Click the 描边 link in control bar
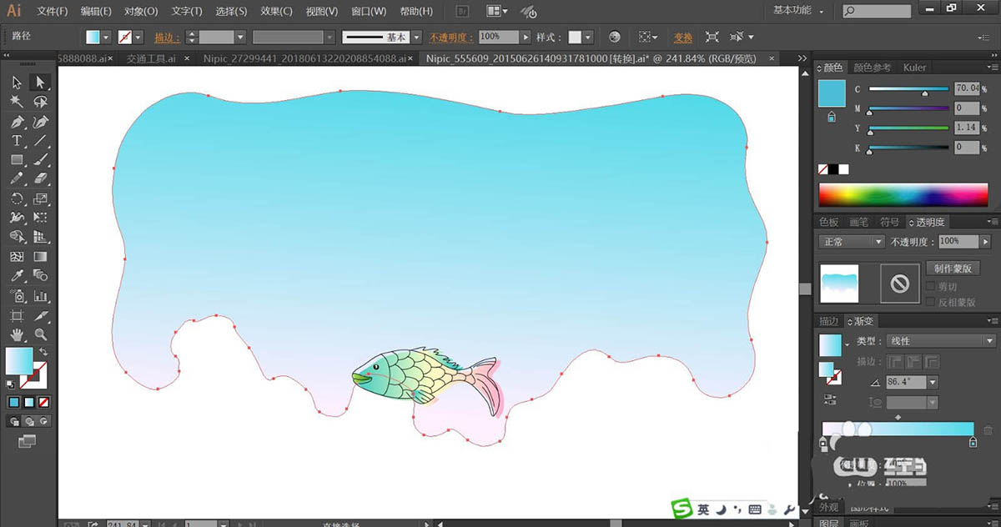Viewport: 1001px width, 527px height. (x=167, y=38)
